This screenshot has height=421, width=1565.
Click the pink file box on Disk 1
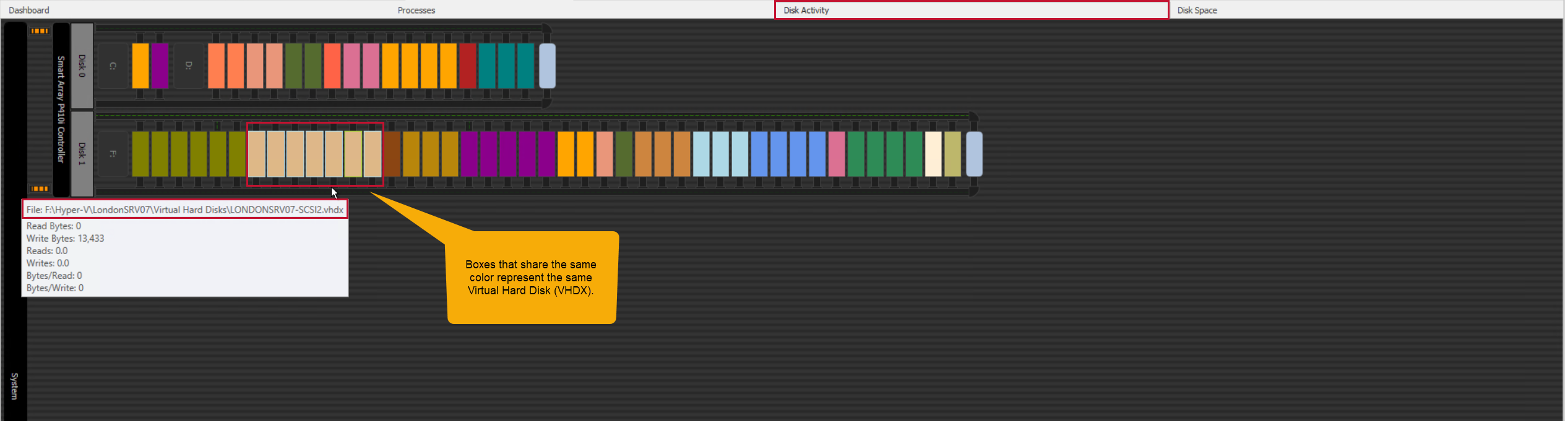837,154
